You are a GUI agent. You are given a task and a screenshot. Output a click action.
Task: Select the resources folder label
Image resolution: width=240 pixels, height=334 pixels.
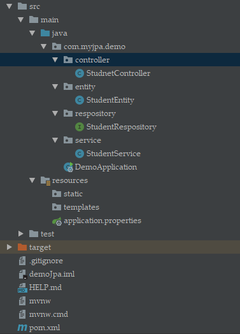[70, 180]
